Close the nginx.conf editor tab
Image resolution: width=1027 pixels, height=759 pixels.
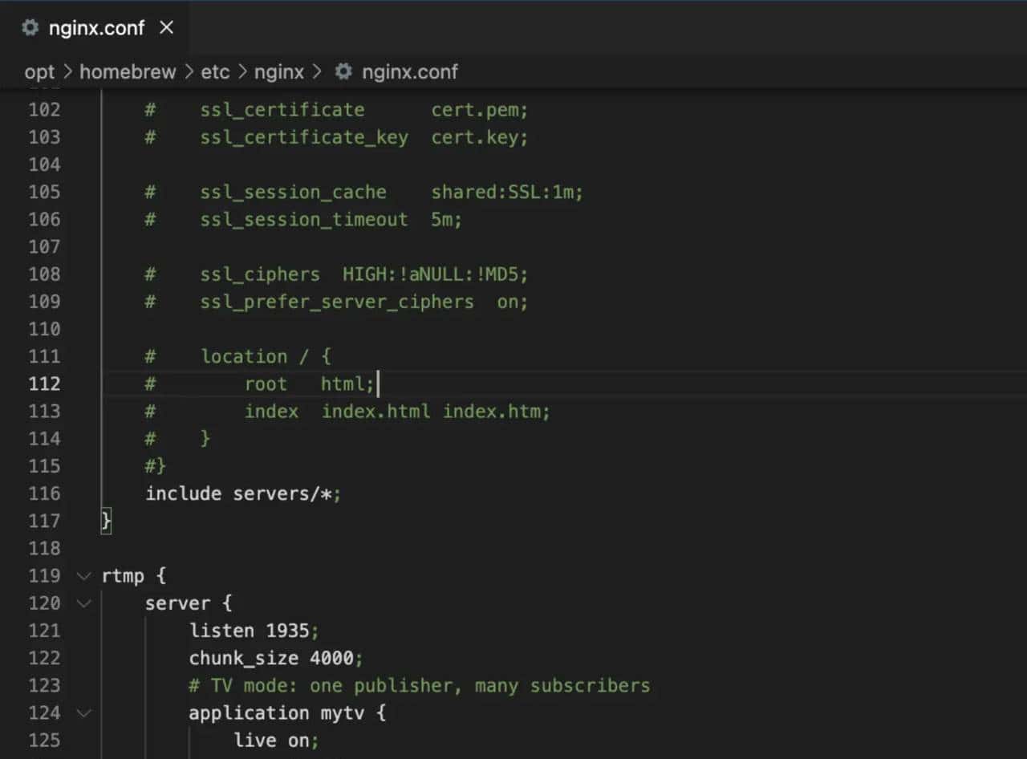[x=166, y=28]
